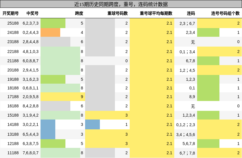Select winning numbers 3,0,2,2,1
Image resolution: width=242 pixels, height=158 pixels.
(x=31, y=124)
